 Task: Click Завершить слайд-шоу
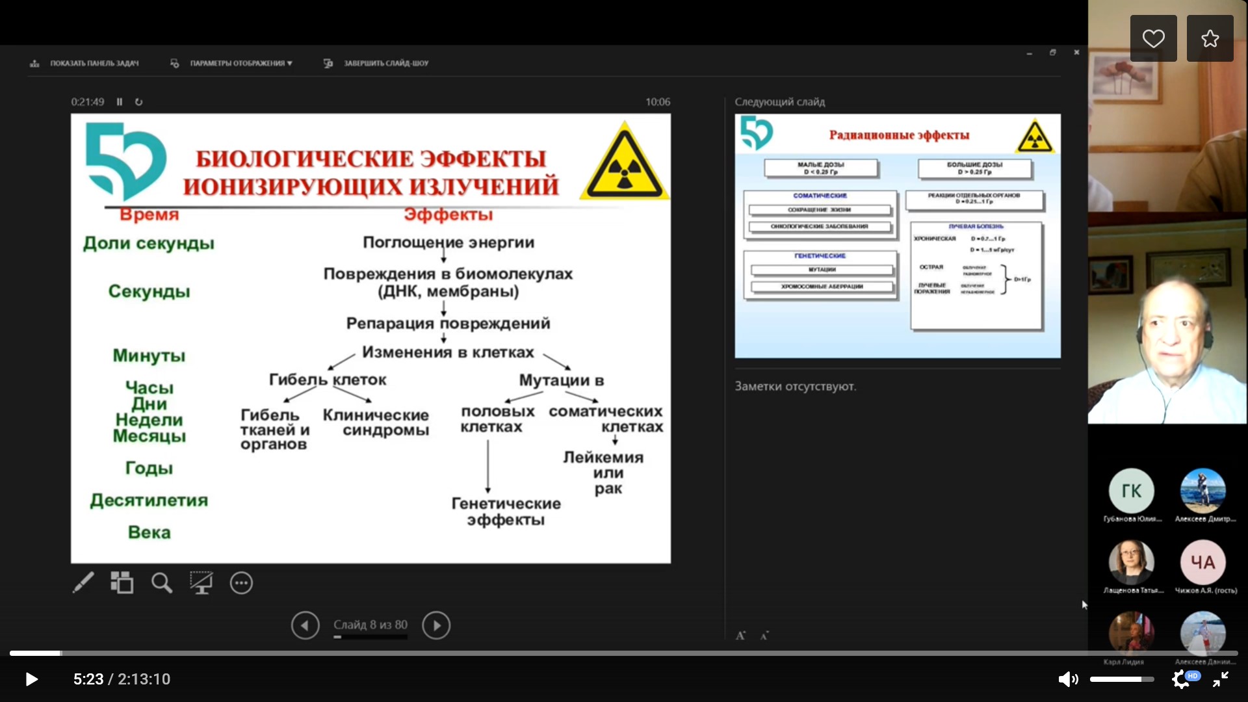[x=376, y=63]
